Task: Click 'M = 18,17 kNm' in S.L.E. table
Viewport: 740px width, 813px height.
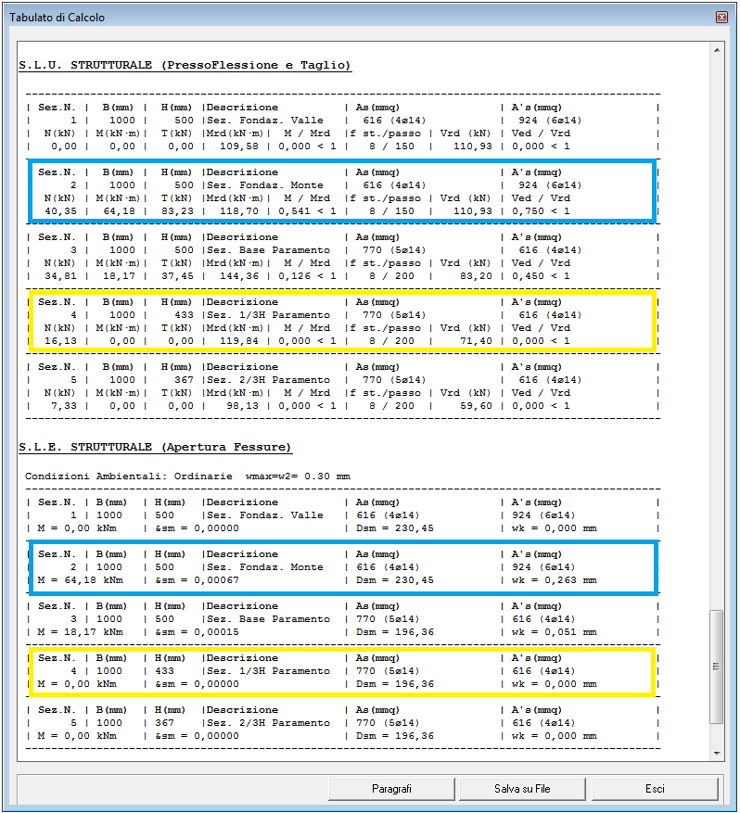Action: click(81, 632)
